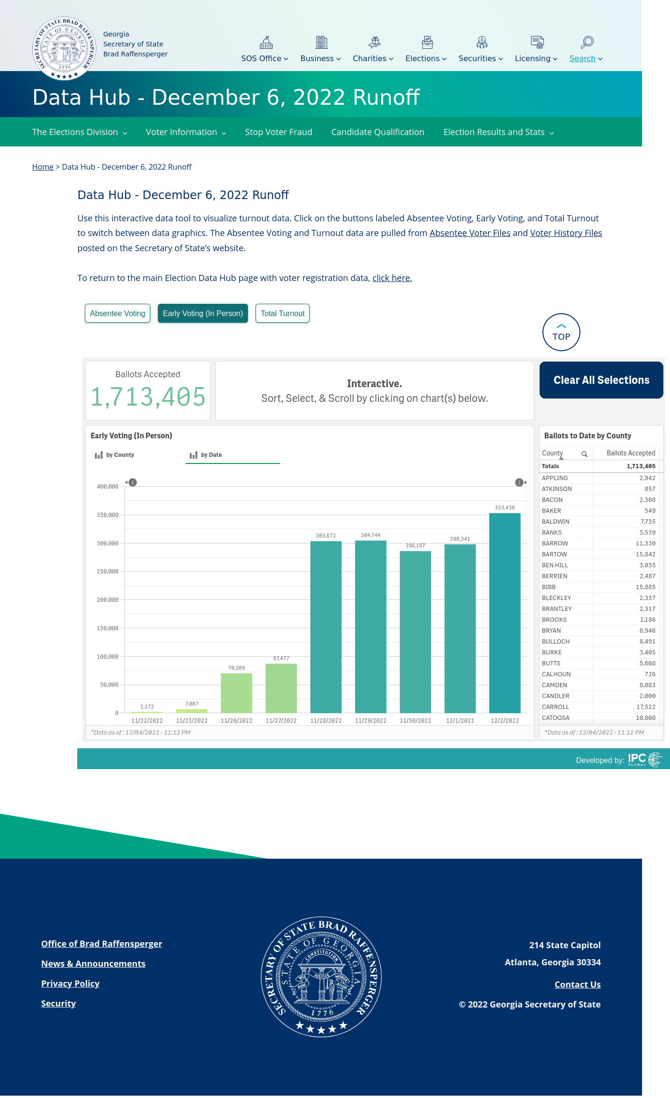Click the Elections ballot box icon
Viewport: 670px width, 1098px height.
[427, 43]
